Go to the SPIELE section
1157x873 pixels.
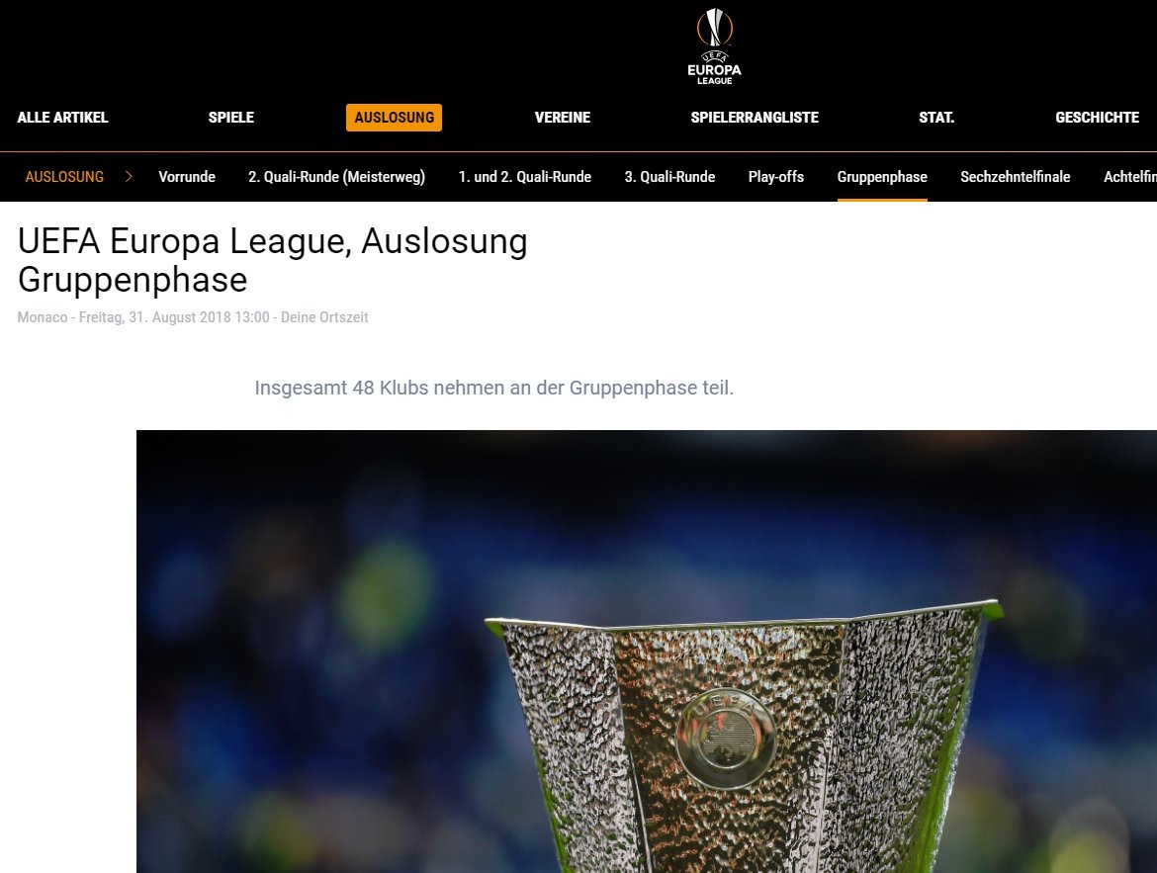[x=231, y=118]
